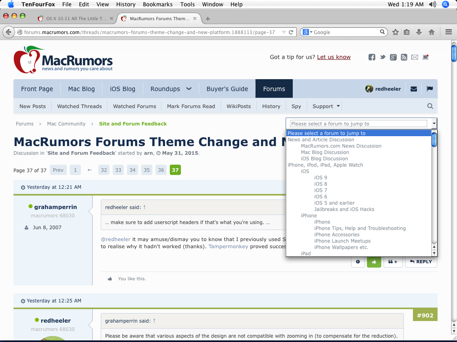457x342 pixels.
Task: Click REPLY on grahamperrin's post
Action: (421, 262)
